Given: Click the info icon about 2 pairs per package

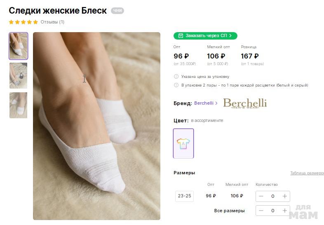Looking at the screenshot, I should point(176,85).
